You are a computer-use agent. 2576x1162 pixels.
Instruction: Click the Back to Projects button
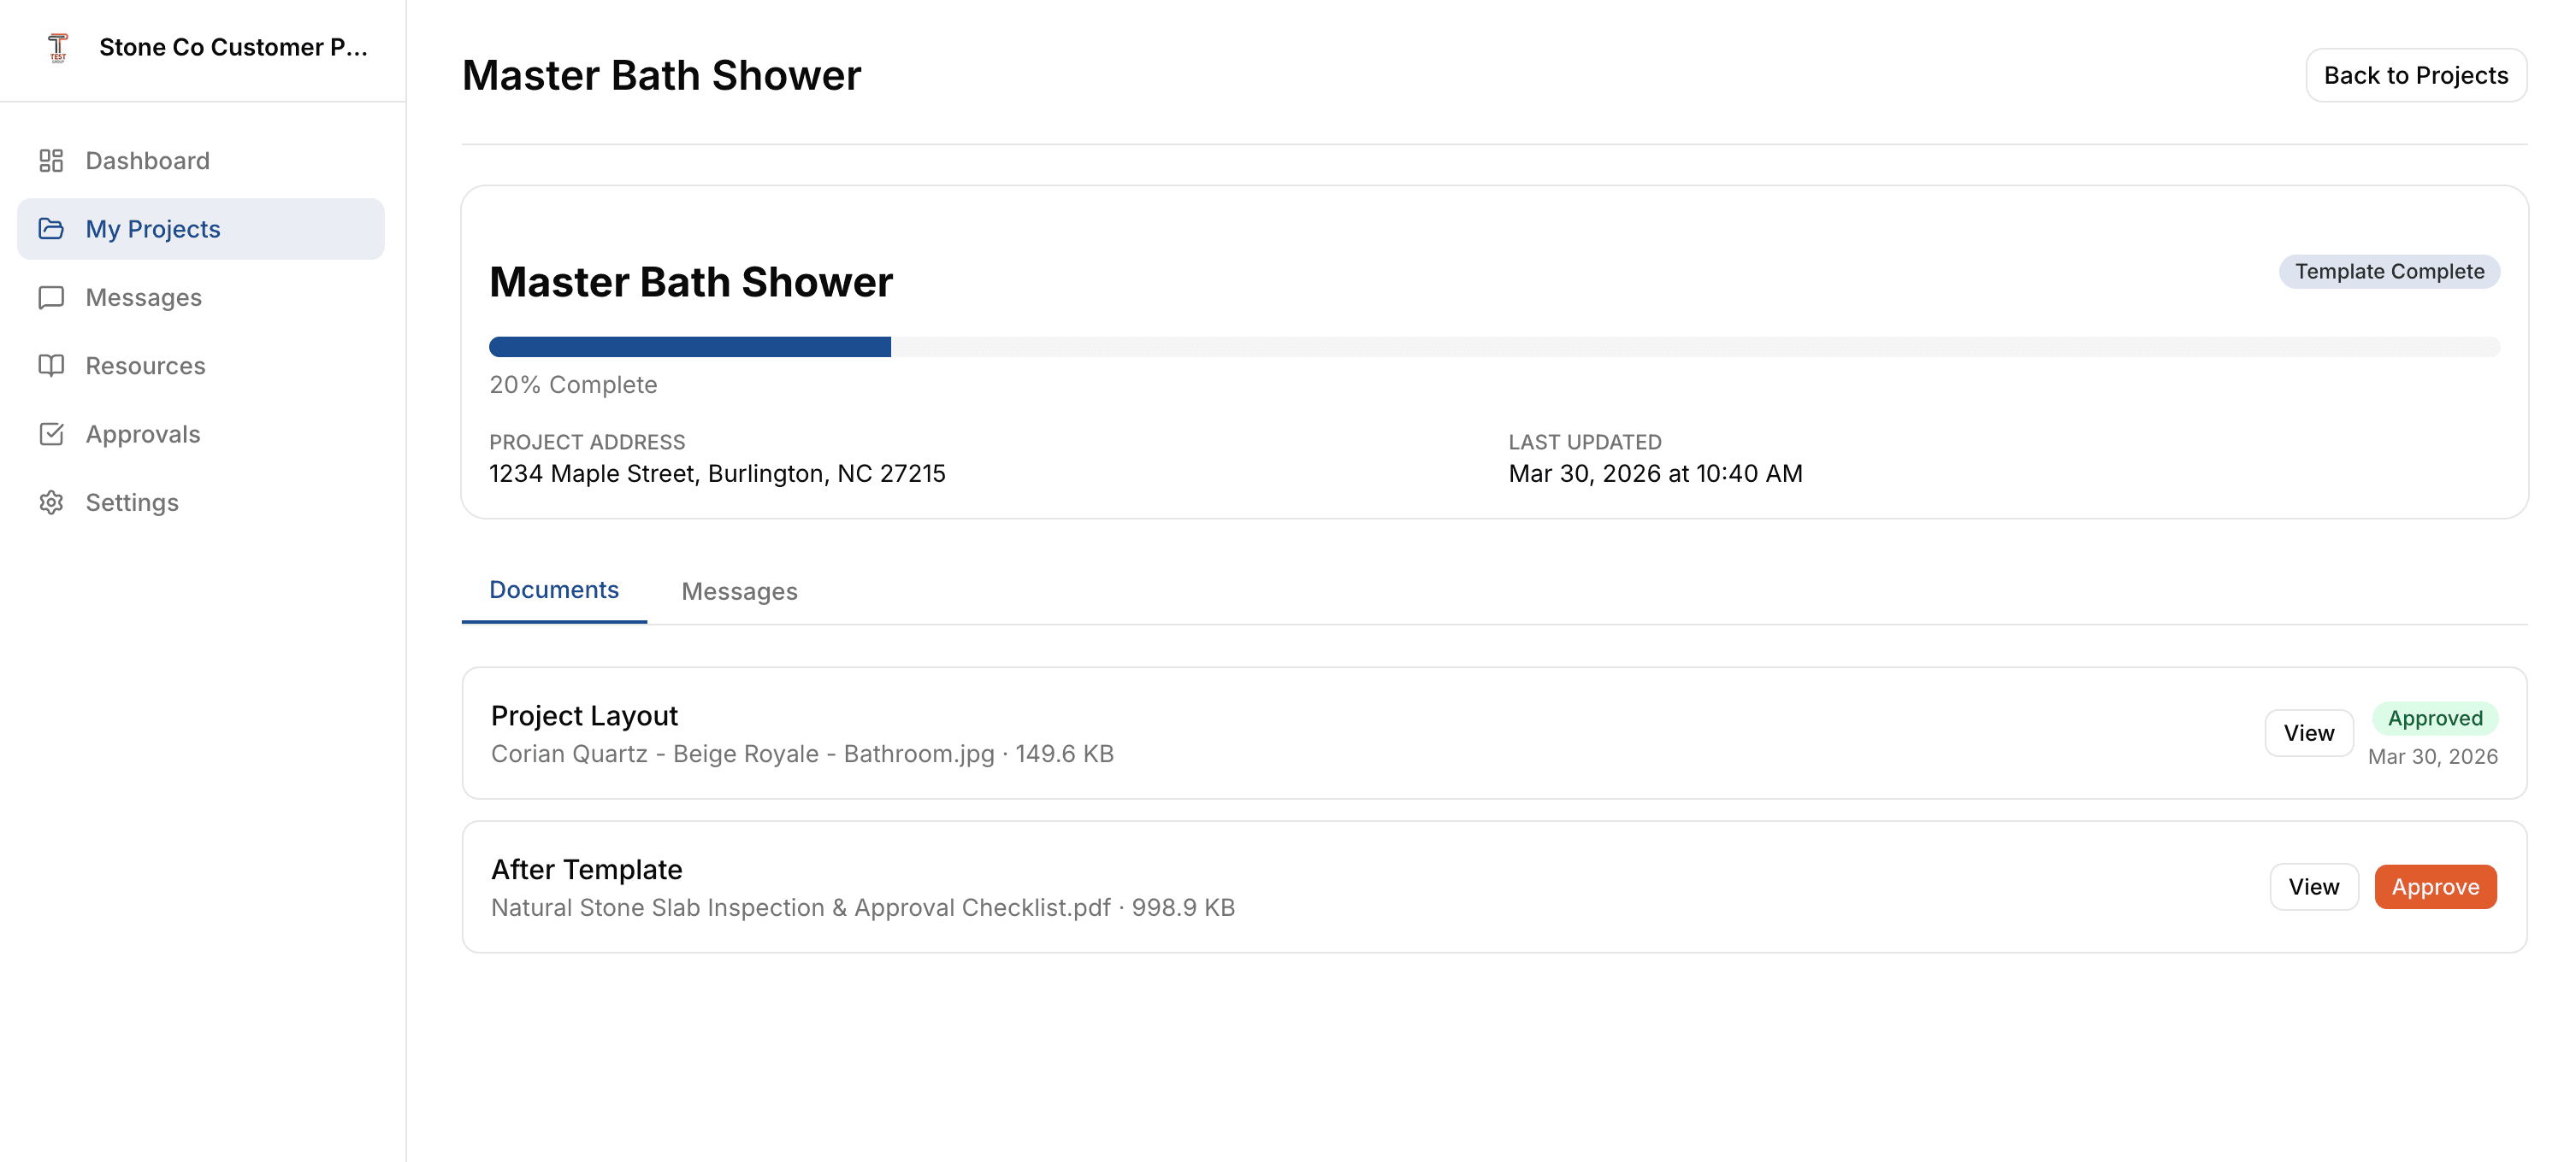point(2415,75)
